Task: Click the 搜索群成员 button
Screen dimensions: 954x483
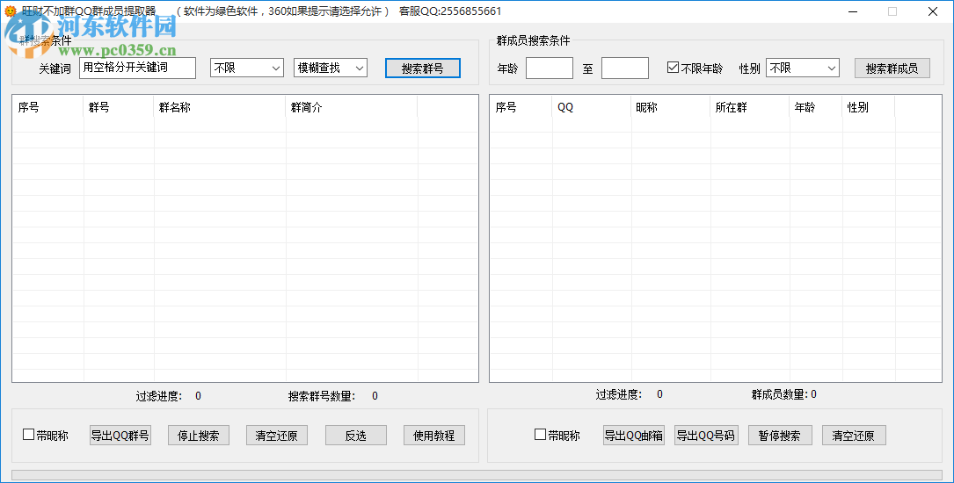Action: click(x=892, y=68)
